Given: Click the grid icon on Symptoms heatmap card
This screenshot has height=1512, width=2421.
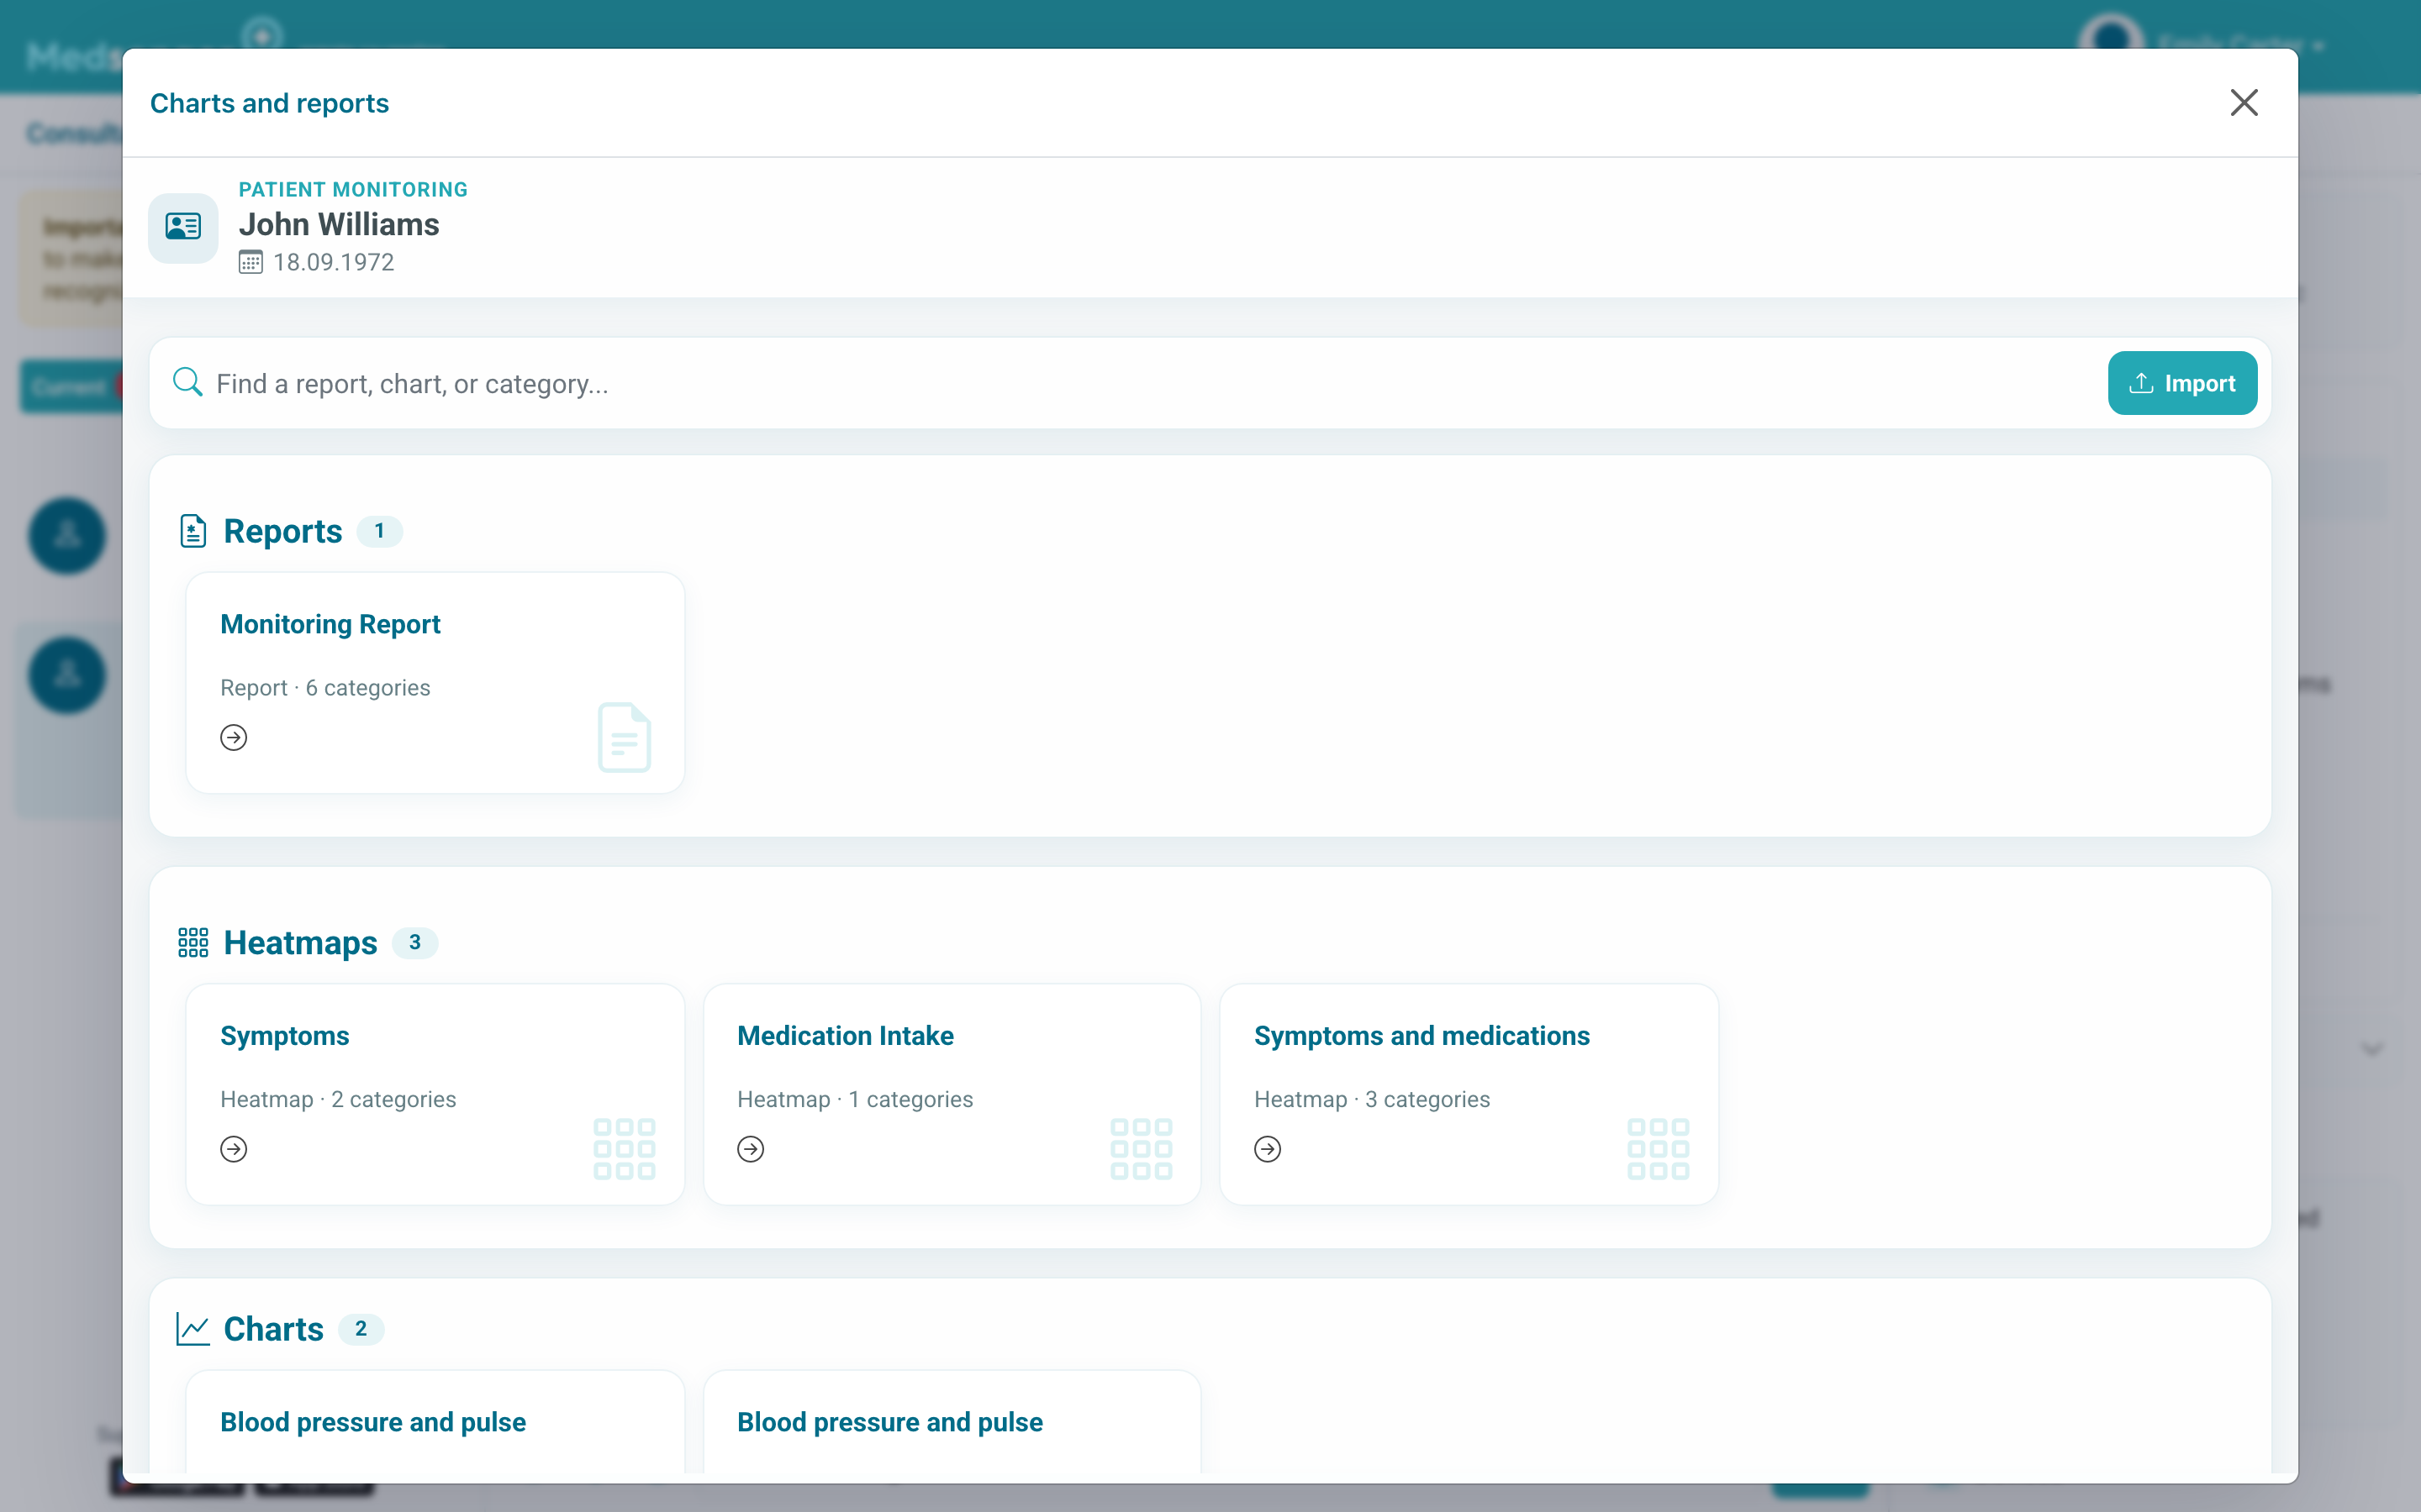Looking at the screenshot, I should pos(625,1149).
